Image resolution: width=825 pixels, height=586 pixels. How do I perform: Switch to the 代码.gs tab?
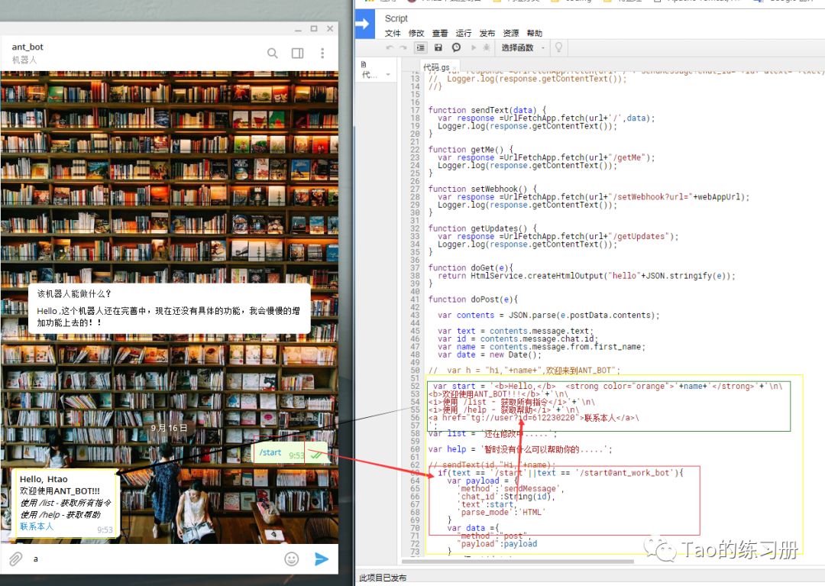[x=437, y=67]
